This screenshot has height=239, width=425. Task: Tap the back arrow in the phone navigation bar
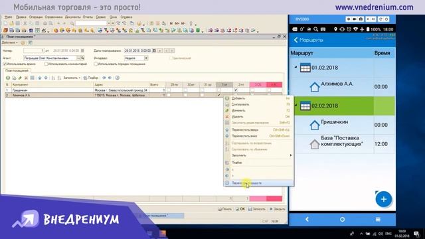pos(307,219)
